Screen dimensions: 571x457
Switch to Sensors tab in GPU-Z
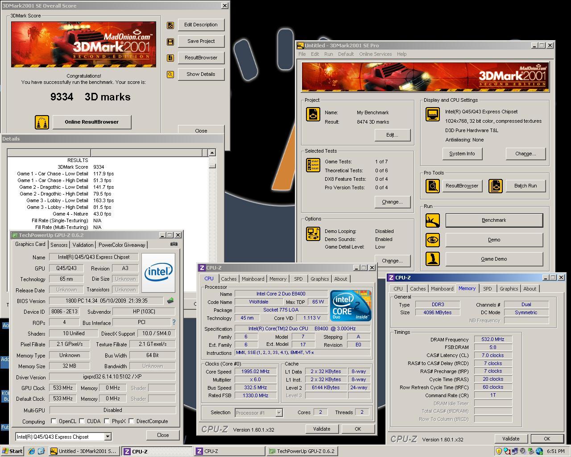(59, 245)
